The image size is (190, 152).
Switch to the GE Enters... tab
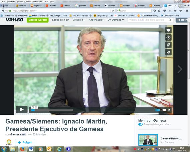pyautogui.click(x=52, y=6)
